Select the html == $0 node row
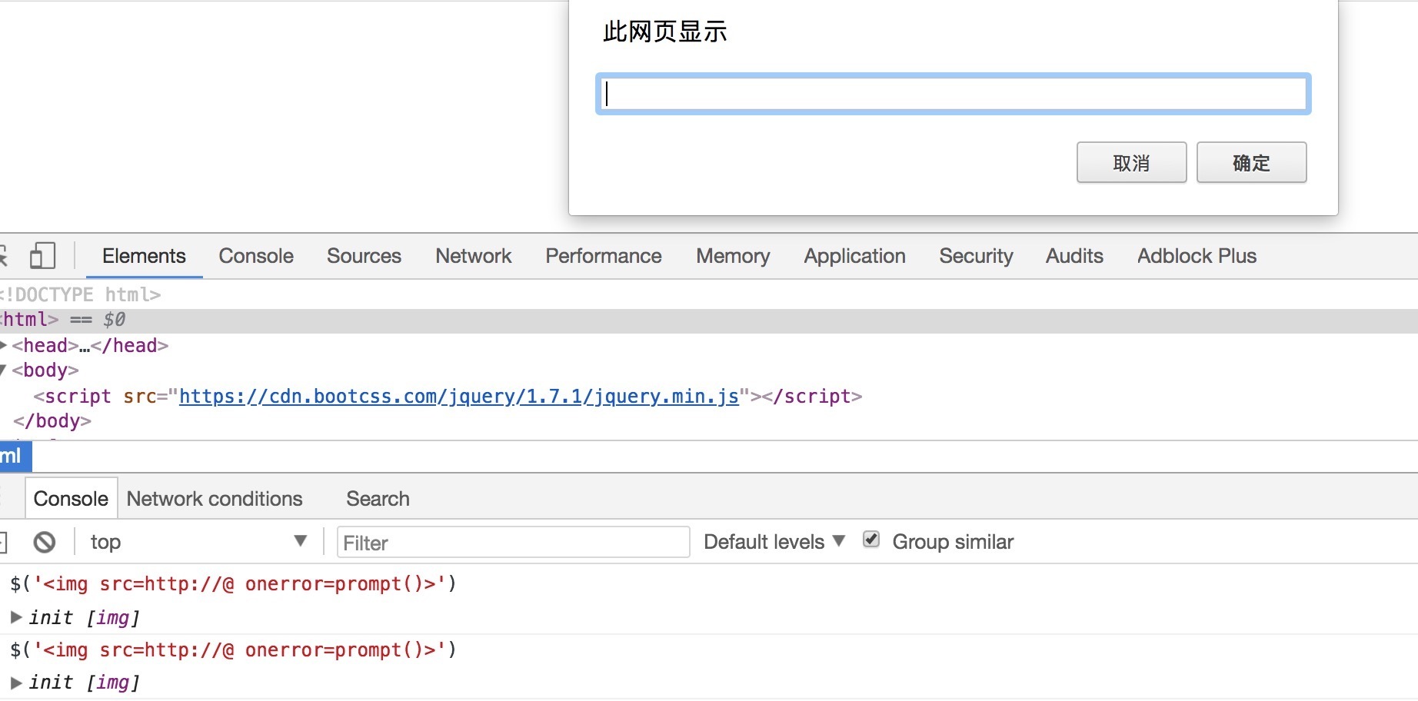 pyautogui.click(x=709, y=320)
